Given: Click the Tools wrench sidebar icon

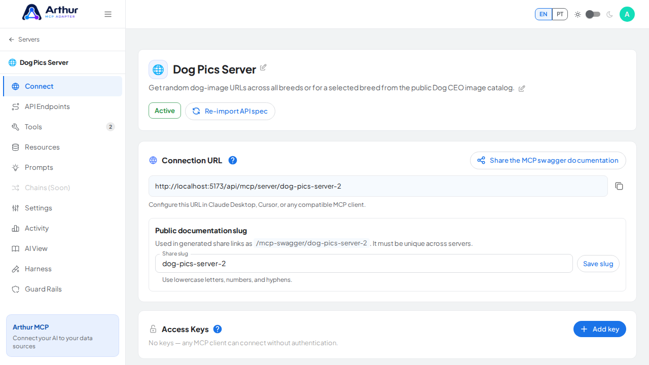Looking at the screenshot, I should (16, 127).
